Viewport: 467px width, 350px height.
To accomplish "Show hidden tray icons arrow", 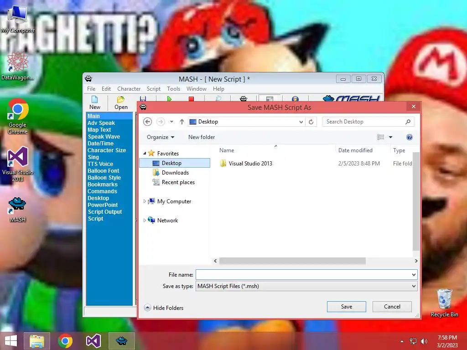I will click(x=402, y=341).
